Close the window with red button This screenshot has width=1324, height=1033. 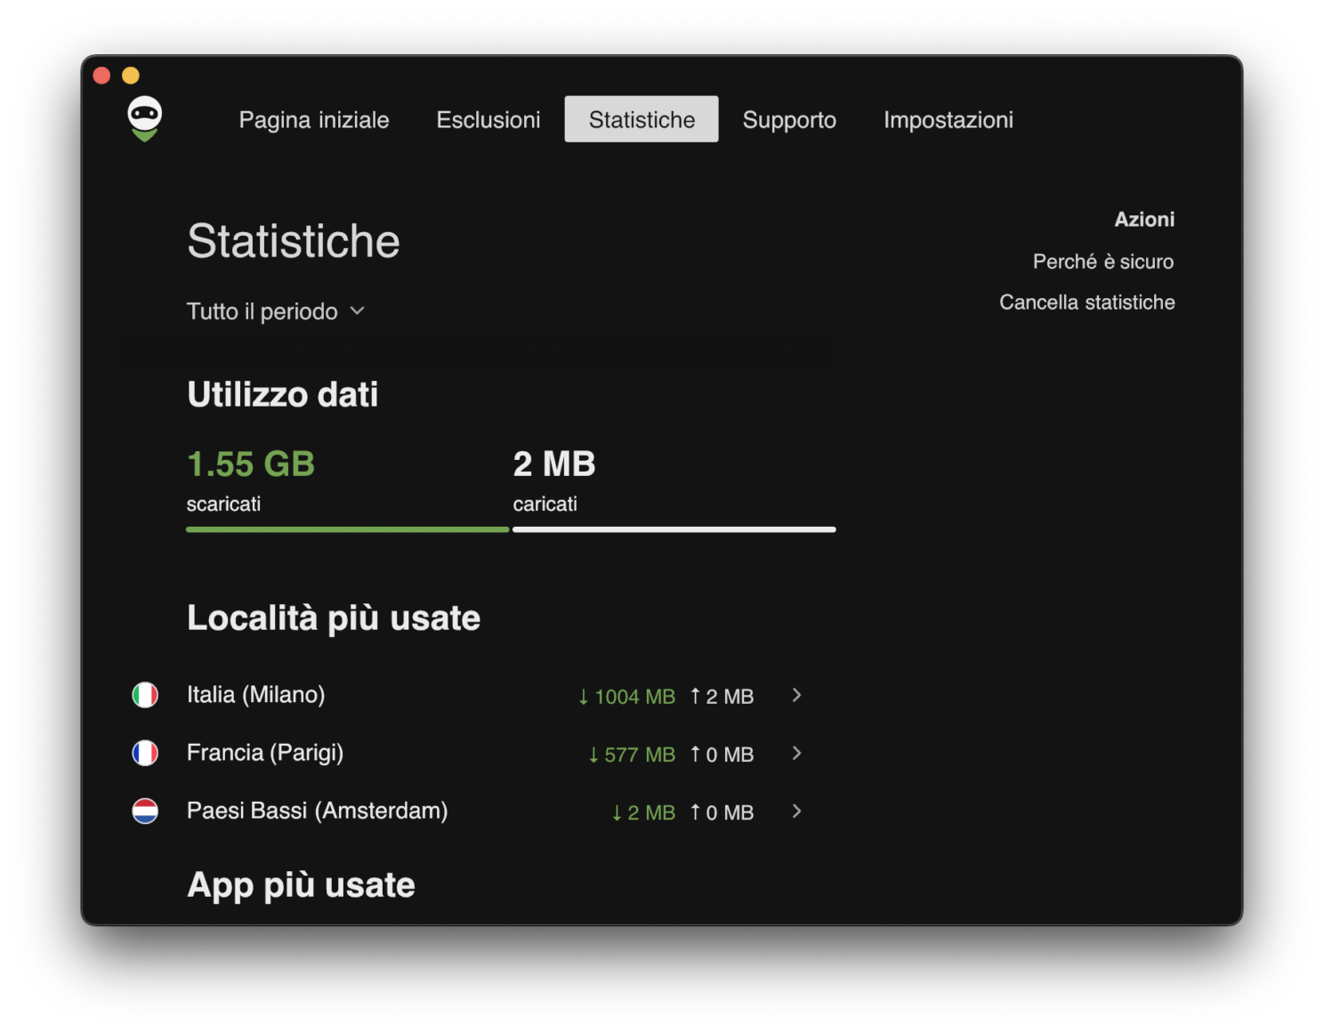101,76
